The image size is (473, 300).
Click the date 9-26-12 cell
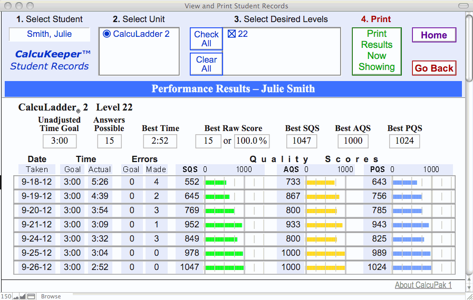pos(36,267)
